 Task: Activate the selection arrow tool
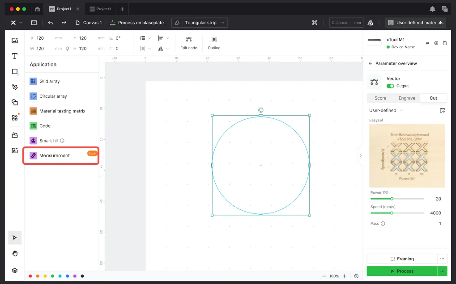15,238
